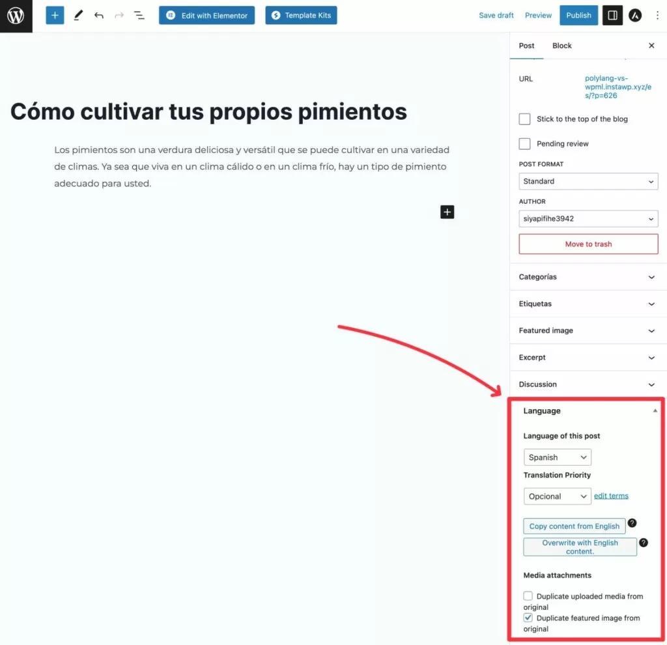Viewport: 667px width, 645px height.
Task: Redo the last change
Action: [119, 16]
